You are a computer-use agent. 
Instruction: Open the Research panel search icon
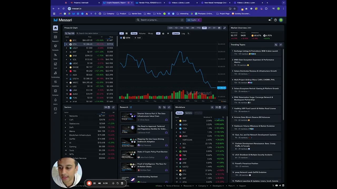160,107
